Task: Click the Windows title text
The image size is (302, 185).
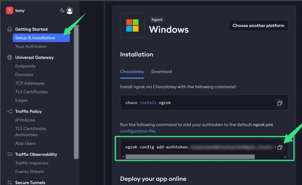Action: pos(169,29)
